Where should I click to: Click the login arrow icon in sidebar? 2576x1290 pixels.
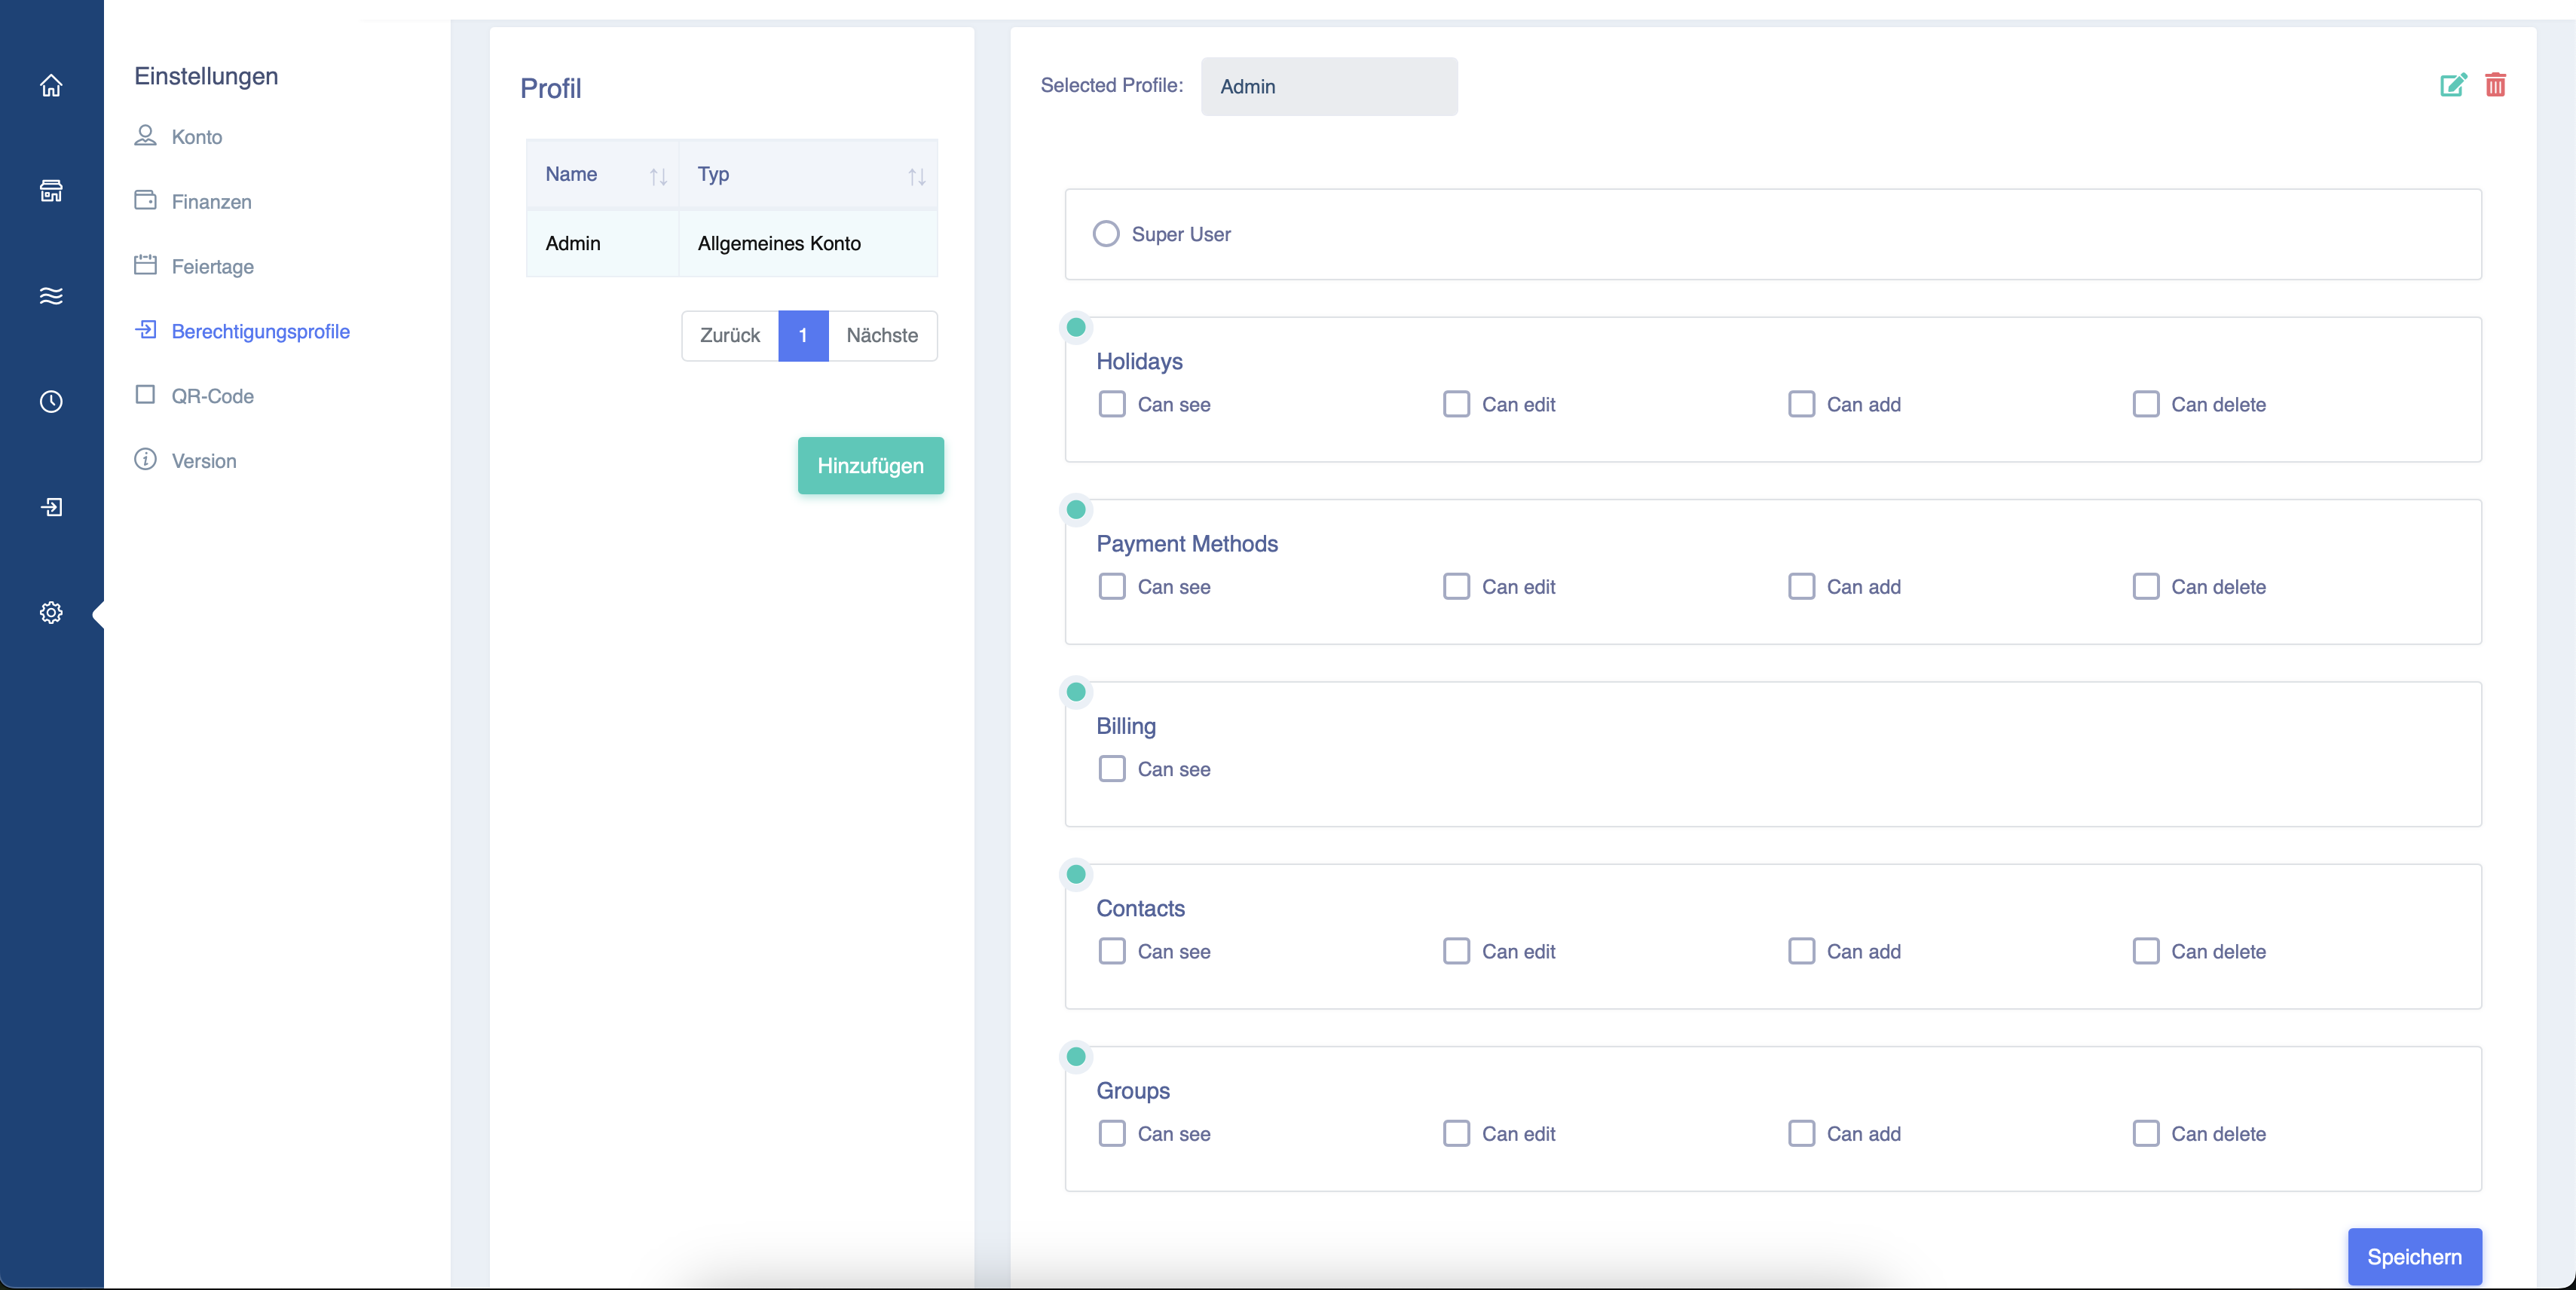[x=51, y=507]
